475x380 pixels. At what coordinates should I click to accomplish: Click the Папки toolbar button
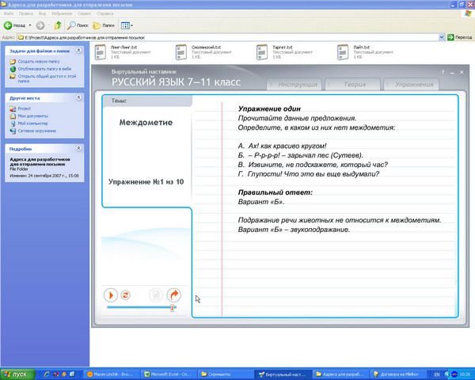tap(104, 25)
